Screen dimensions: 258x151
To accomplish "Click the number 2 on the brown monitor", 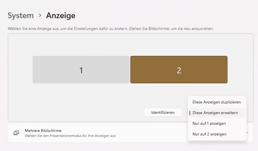I will (x=179, y=70).
